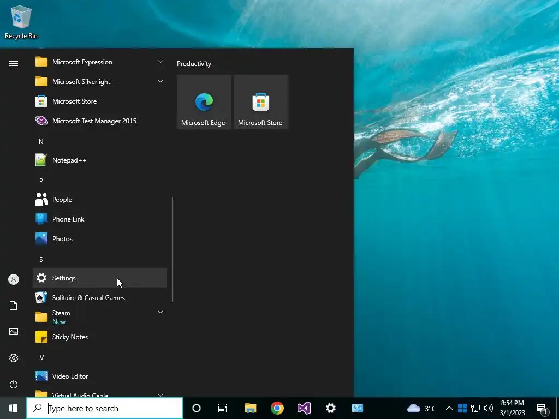This screenshot has width=559, height=419.
Task: Open the user account sidebar icon
Action: coord(14,279)
